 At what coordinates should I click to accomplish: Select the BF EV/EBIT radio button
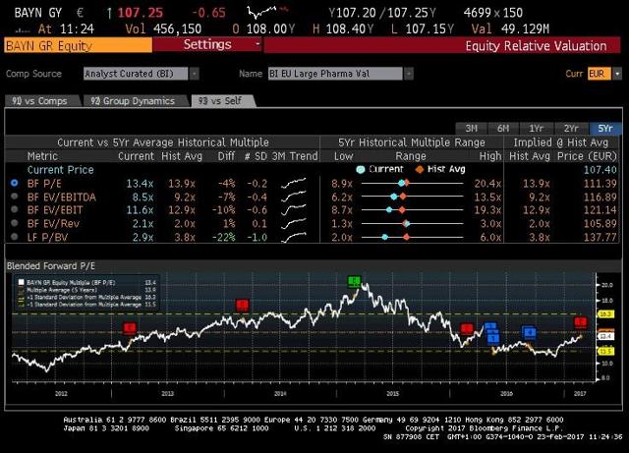tap(15, 209)
